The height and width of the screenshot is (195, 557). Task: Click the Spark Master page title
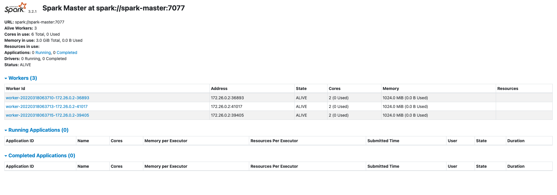[x=113, y=8]
